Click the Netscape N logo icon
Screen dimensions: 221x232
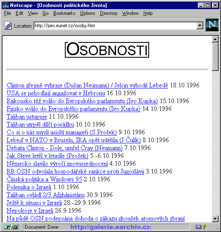(x=212, y=25)
